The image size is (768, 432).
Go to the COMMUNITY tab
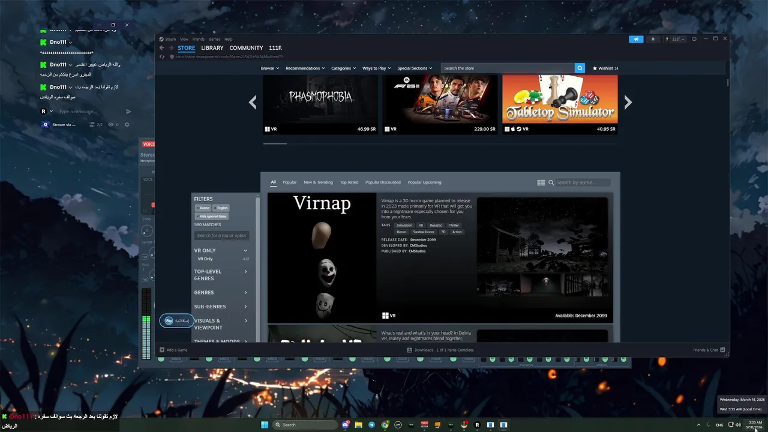[246, 48]
